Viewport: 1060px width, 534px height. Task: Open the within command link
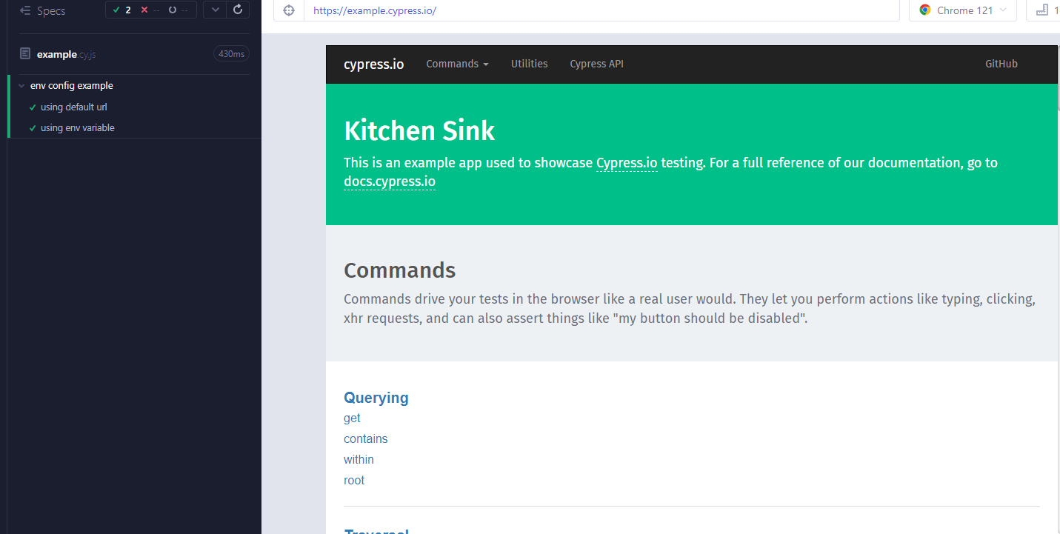(359, 460)
